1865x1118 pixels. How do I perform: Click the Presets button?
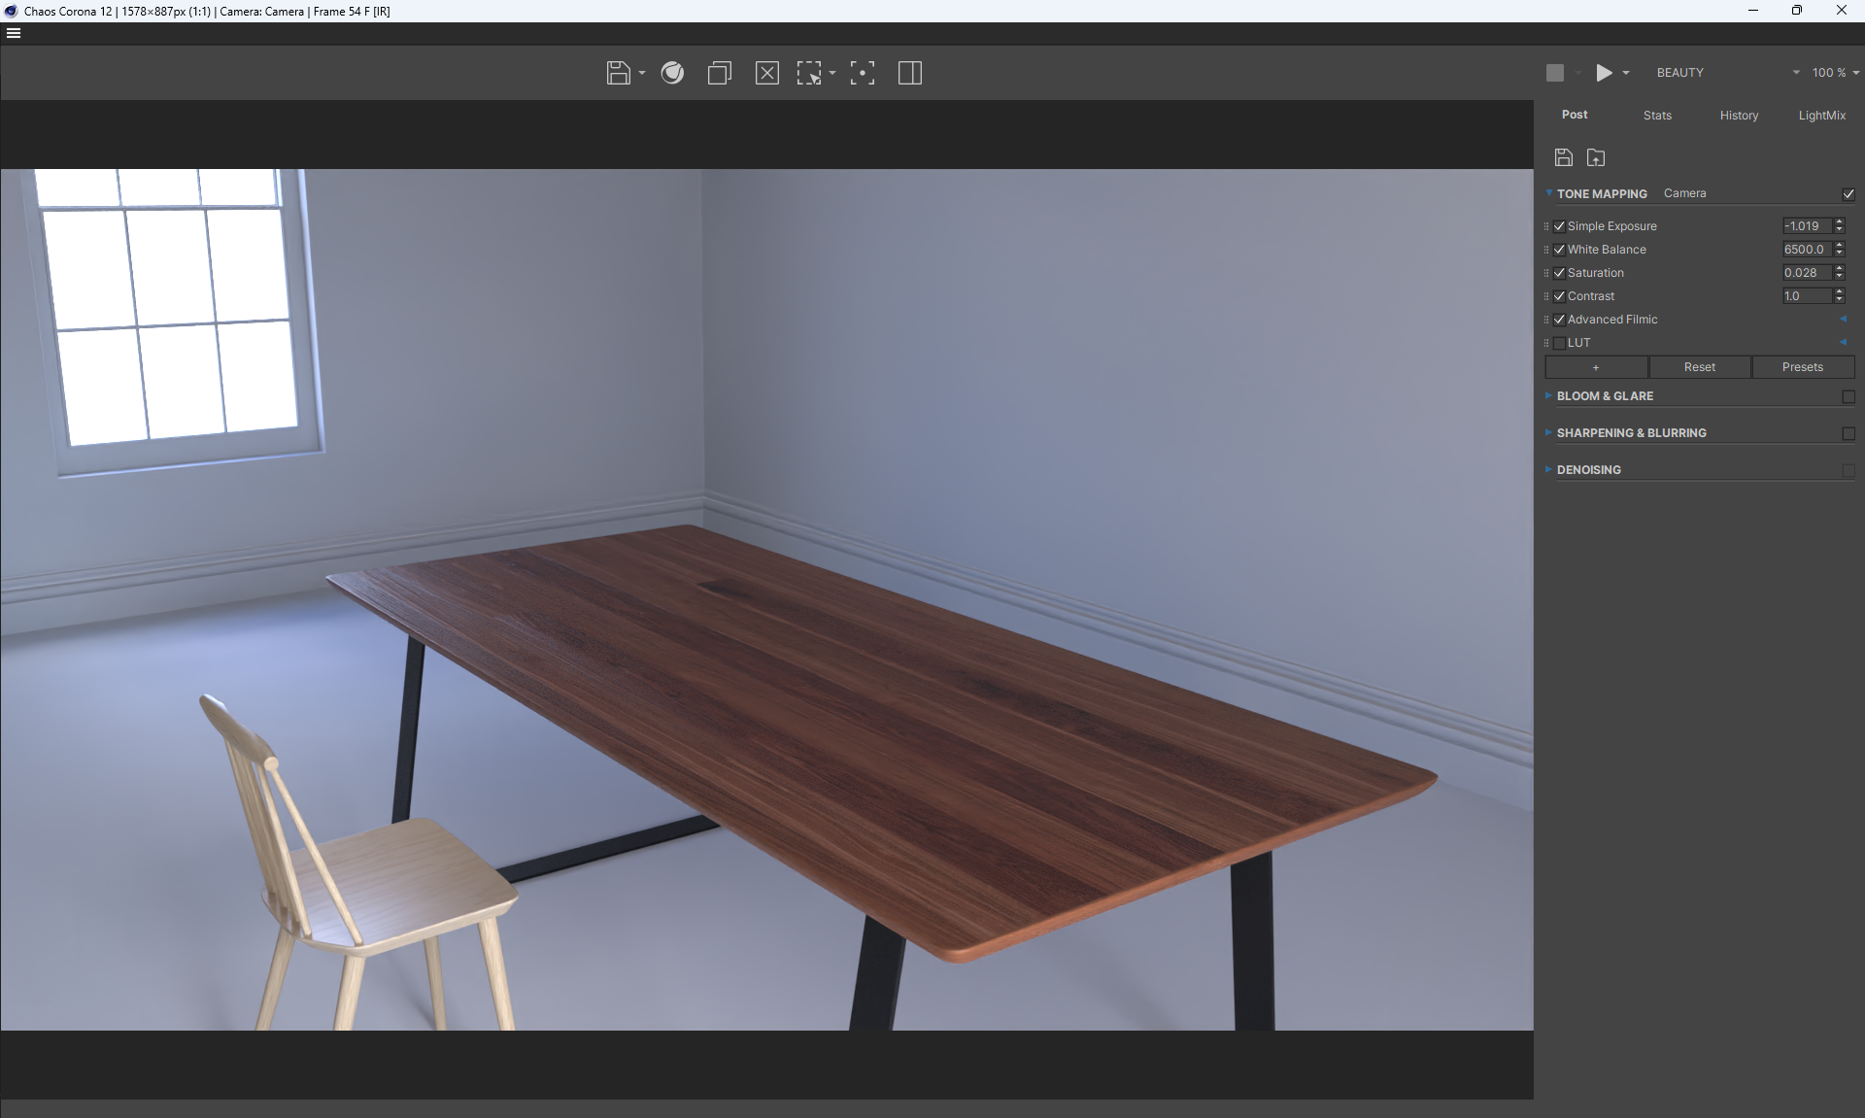click(1802, 367)
